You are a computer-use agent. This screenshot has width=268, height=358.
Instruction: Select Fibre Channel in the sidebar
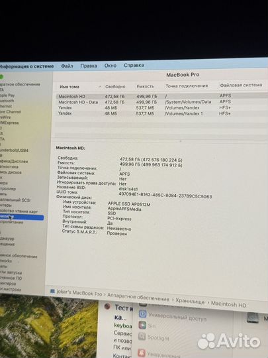tap(11, 111)
